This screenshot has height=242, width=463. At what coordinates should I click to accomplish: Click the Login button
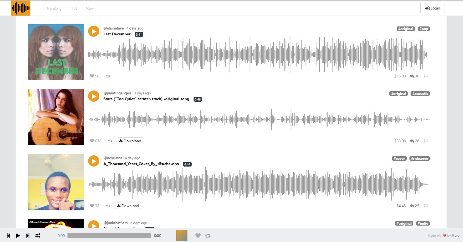point(432,8)
